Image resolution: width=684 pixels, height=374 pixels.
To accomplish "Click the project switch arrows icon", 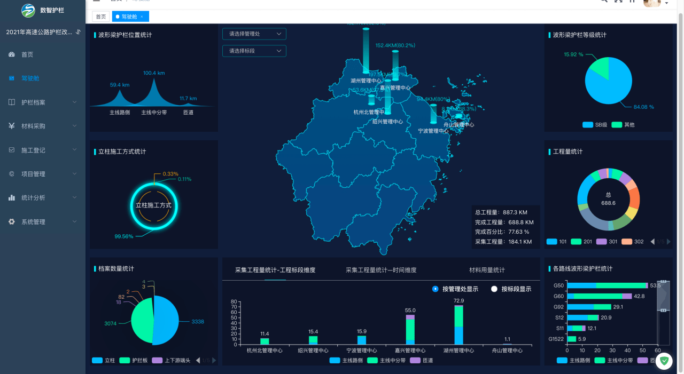I will coord(79,32).
